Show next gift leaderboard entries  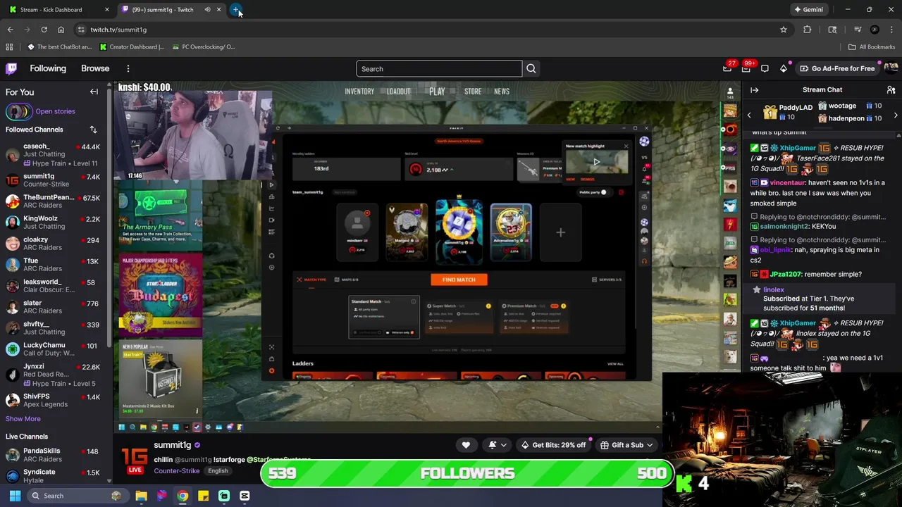[x=896, y=115]
